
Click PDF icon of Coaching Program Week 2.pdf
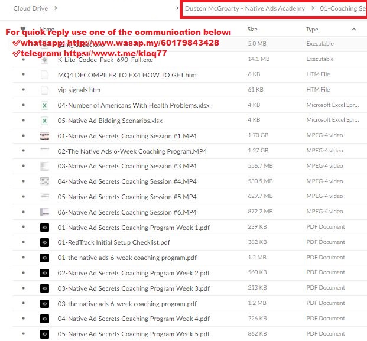coord(44,273)
